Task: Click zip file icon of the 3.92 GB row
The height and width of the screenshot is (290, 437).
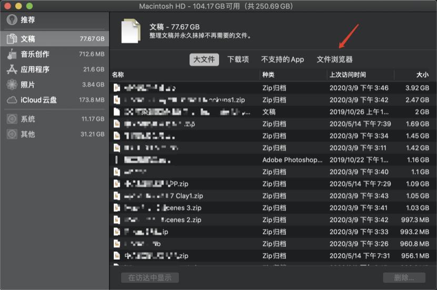Action: pos(117,88)
